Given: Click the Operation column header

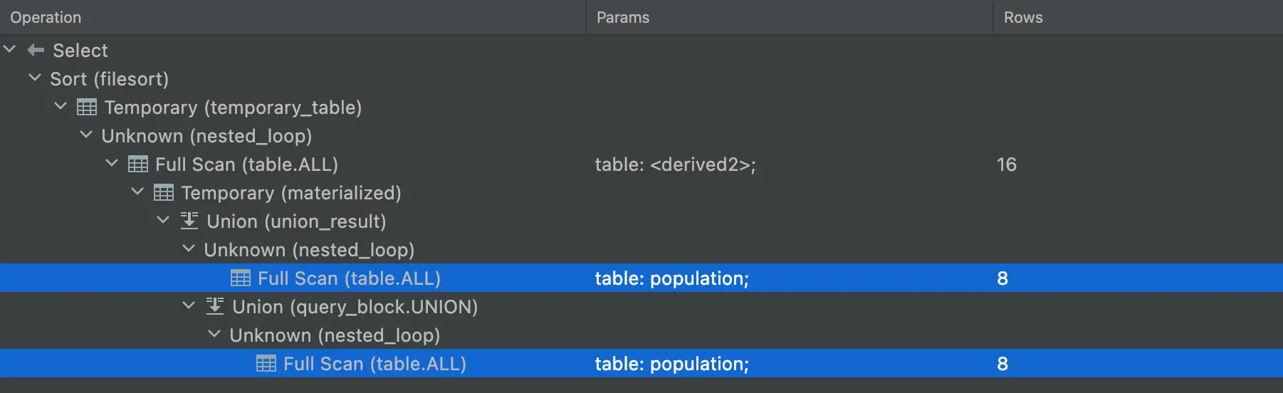Looking at the screenshot, I should click(46, 17).
